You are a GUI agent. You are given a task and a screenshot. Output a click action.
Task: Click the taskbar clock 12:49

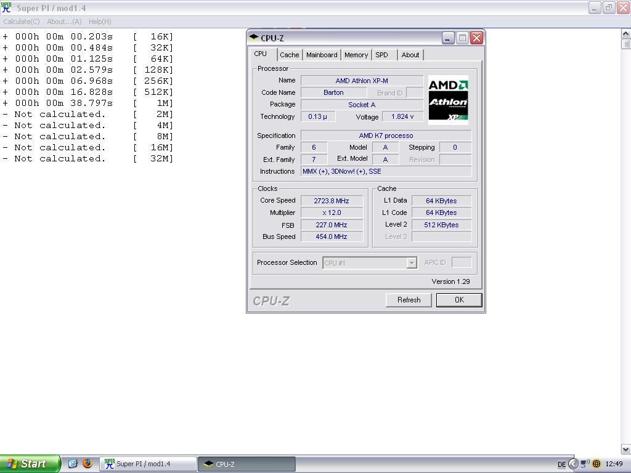614,464
